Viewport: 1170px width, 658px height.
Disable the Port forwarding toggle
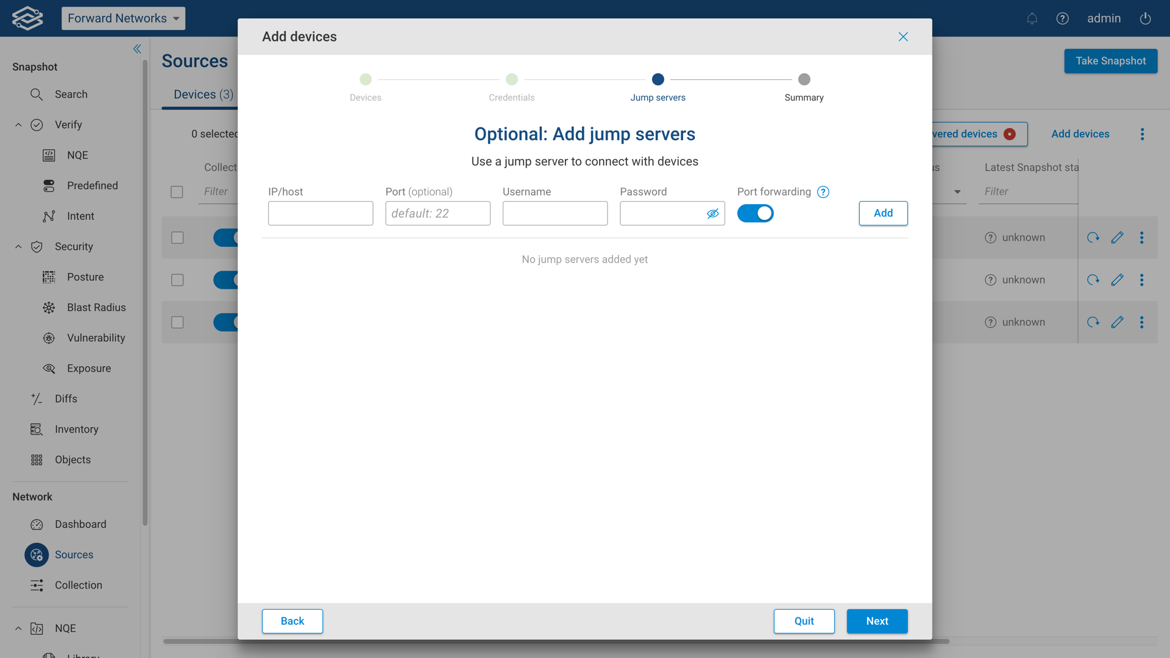pyautogui.click(x=755, y=213)
